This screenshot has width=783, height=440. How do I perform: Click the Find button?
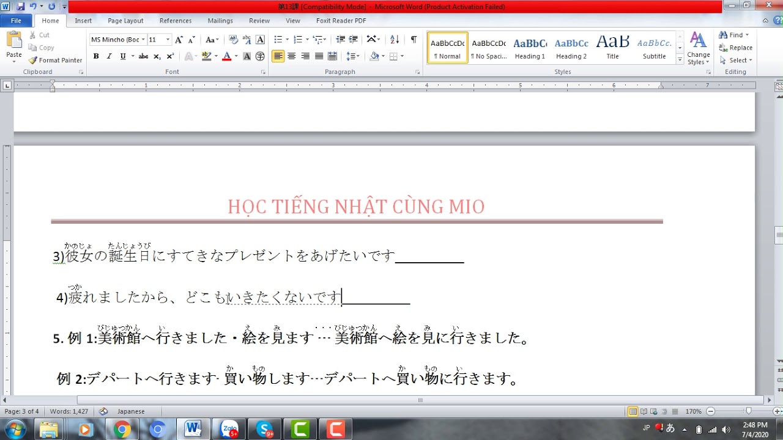click(x=735, y=35)
